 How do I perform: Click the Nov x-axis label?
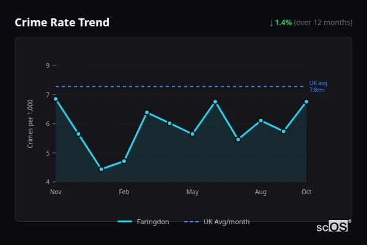56,192
